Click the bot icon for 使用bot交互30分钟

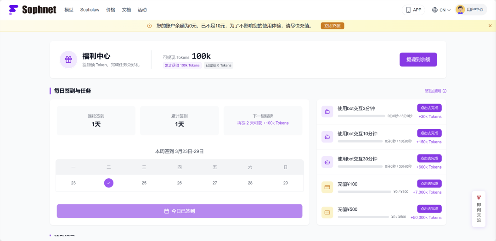pos(327,162)
